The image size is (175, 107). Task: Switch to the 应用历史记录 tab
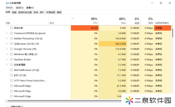(x=25, y=12)
